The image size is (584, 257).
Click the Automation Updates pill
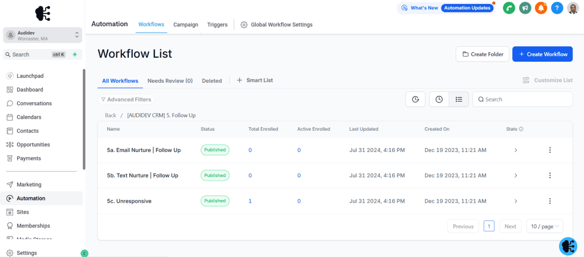tap(468, 8)
